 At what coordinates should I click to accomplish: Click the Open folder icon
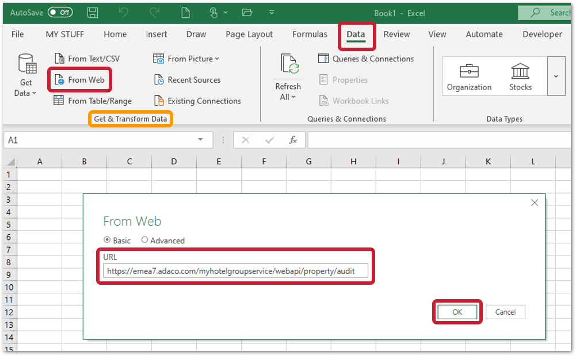(x=247, y=13)
